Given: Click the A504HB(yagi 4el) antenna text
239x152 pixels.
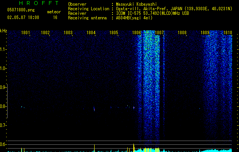Looking at the screenshot, I should click(x=134, y=18).
